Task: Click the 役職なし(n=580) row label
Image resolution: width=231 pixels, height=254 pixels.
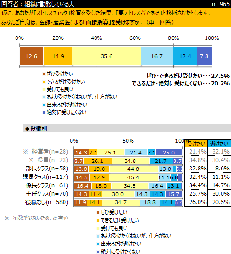Action: pyautogui.click(x=47, y=202)
